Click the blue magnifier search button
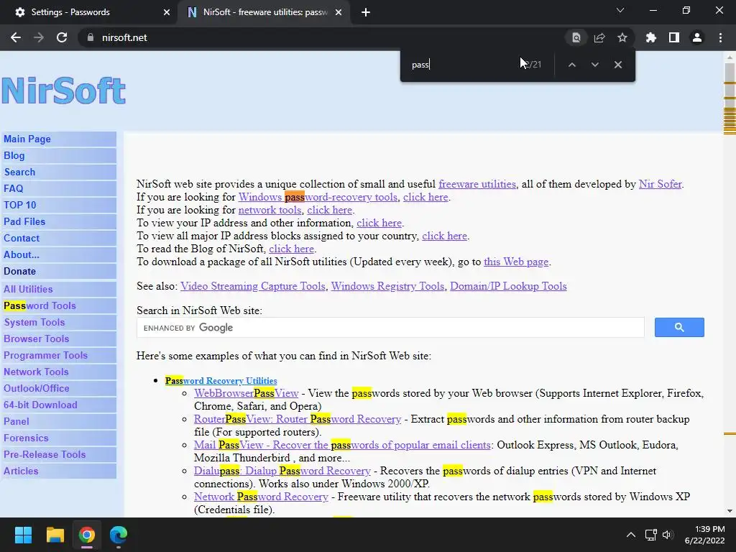736x552 pixels. (x=679, y=327)
